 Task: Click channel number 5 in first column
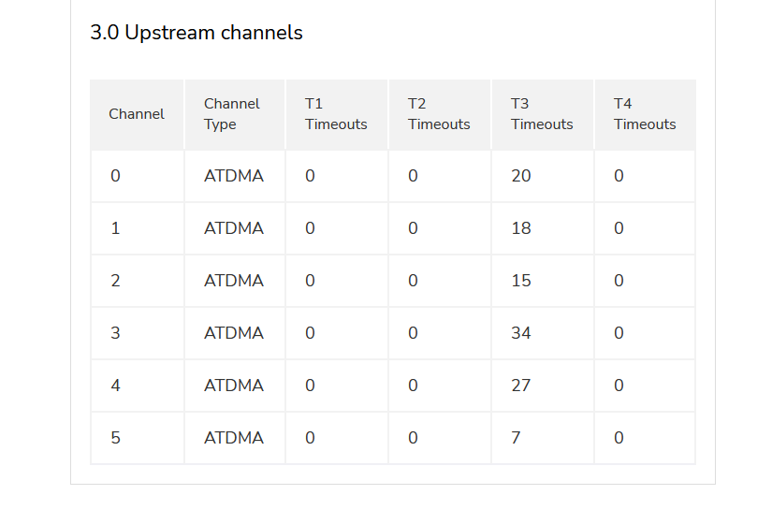[x=115, y=438]
